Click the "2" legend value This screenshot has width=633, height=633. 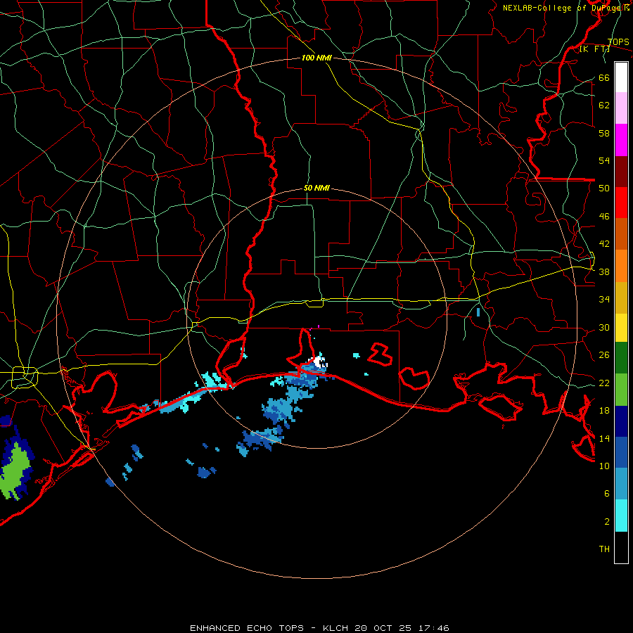pos(607,521)
